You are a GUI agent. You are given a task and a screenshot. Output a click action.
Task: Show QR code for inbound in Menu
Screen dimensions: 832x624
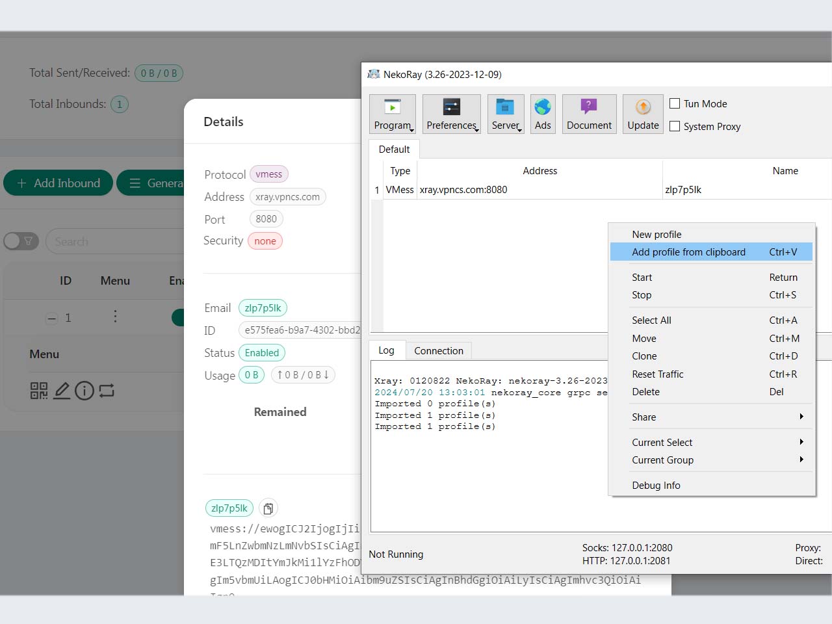pyautogui.click(x=39, y=390)
